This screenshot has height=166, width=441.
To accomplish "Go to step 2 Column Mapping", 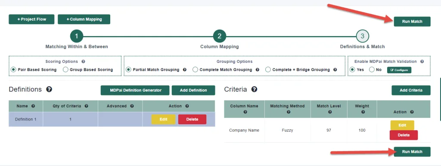I will tap(219, 36).
